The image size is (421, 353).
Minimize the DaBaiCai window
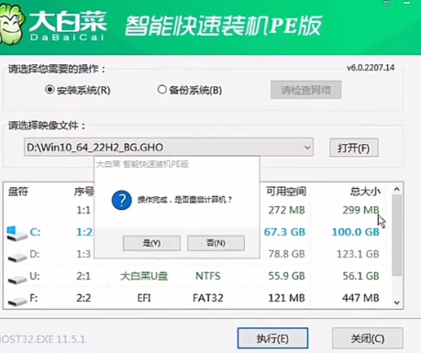(x=406, y=3)
